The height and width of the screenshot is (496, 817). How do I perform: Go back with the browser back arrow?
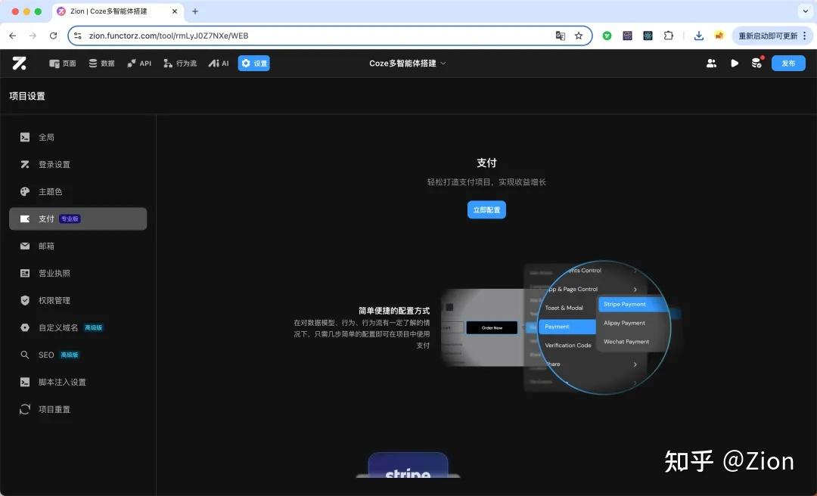coord(13,36)
